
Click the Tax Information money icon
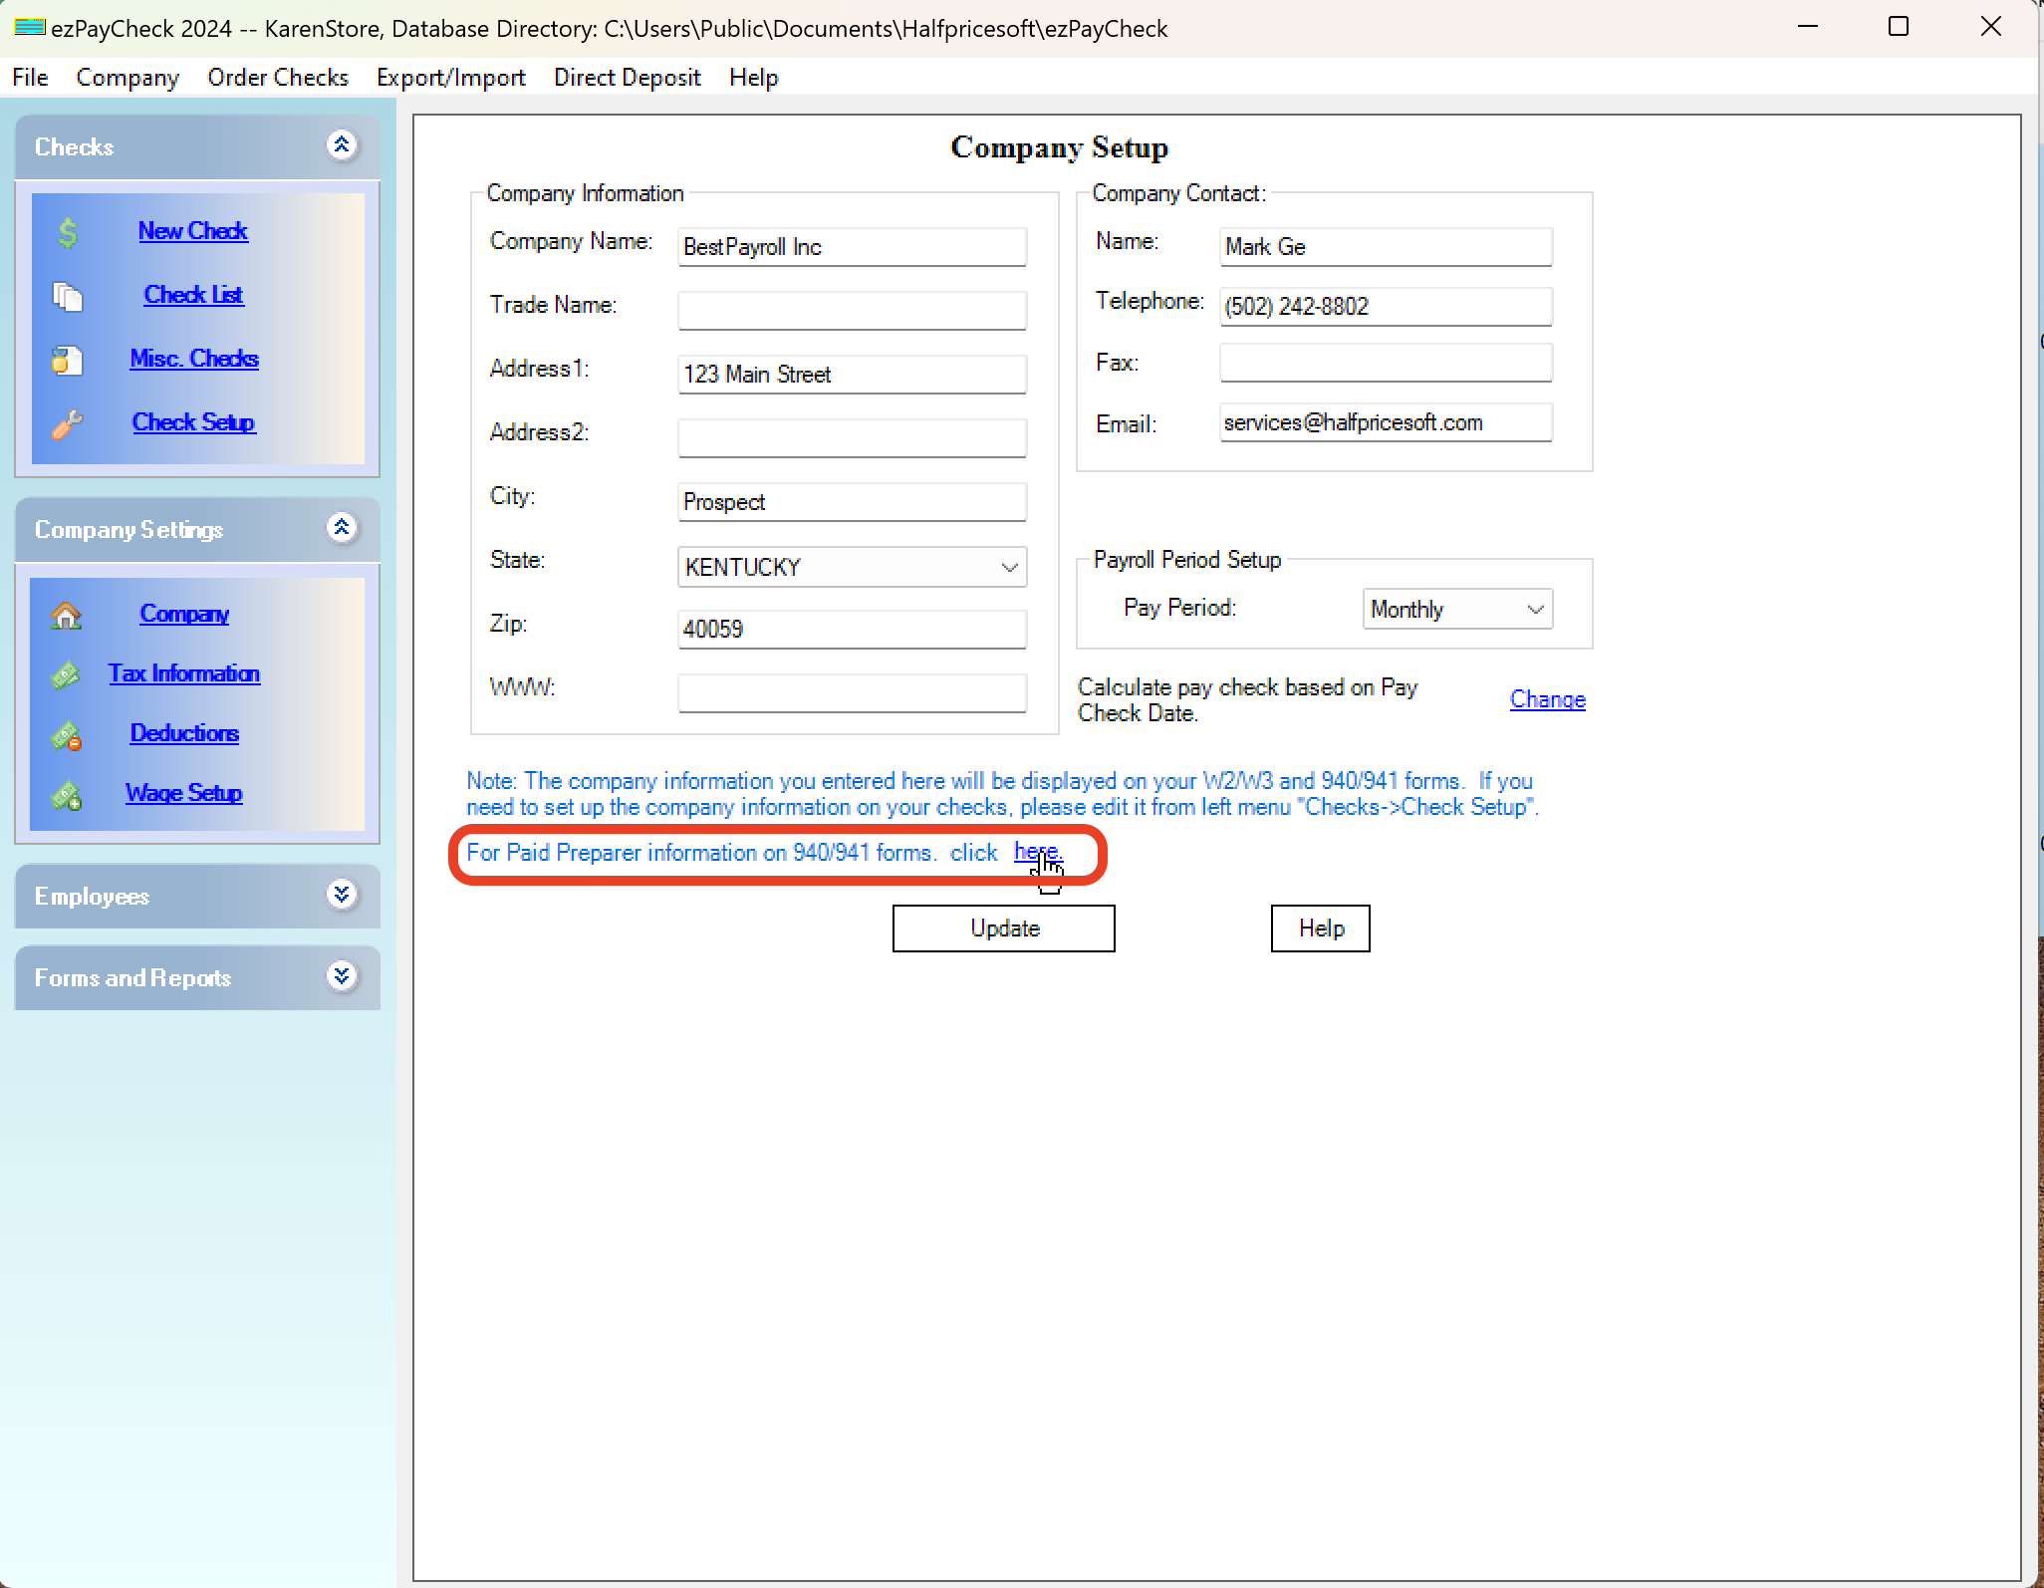click(x=66, y=675)
